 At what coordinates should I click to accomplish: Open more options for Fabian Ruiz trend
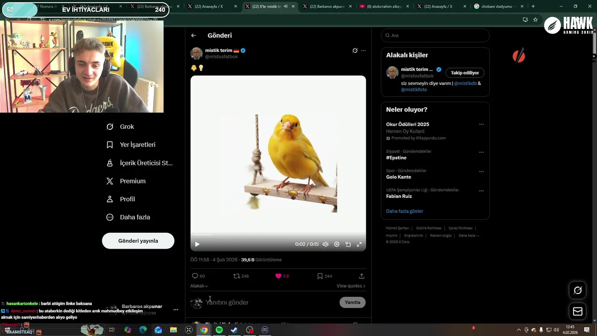481,190
